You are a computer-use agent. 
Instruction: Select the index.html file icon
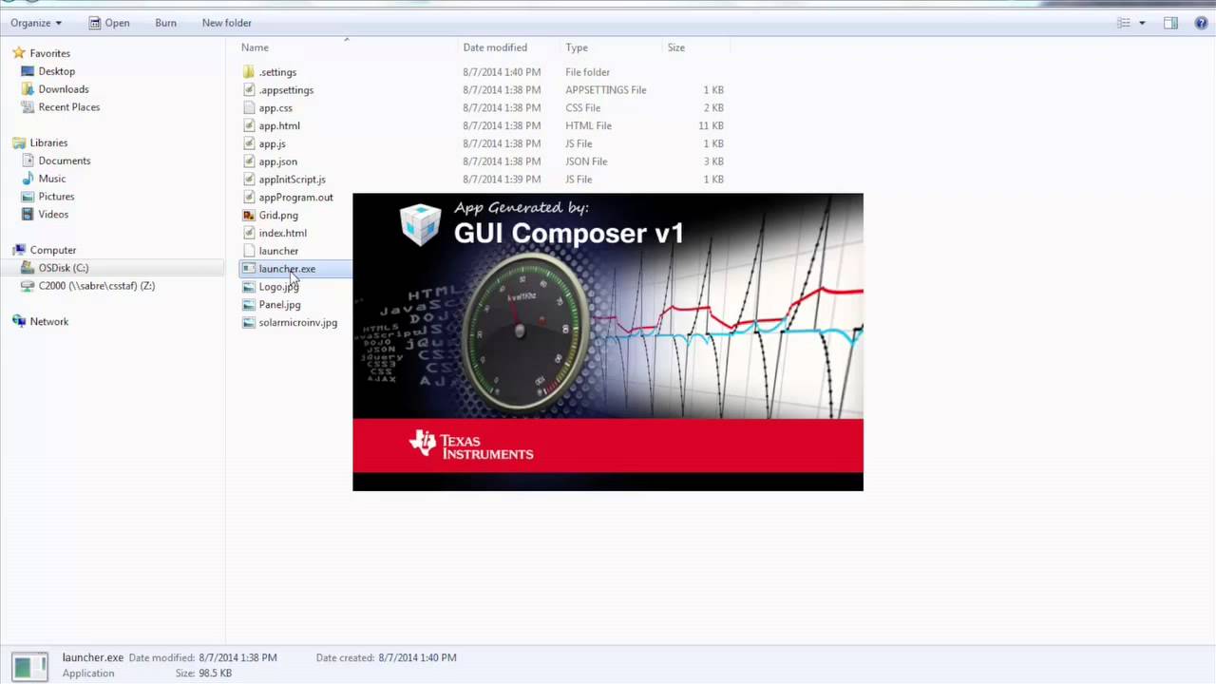(x=249, y=233)
